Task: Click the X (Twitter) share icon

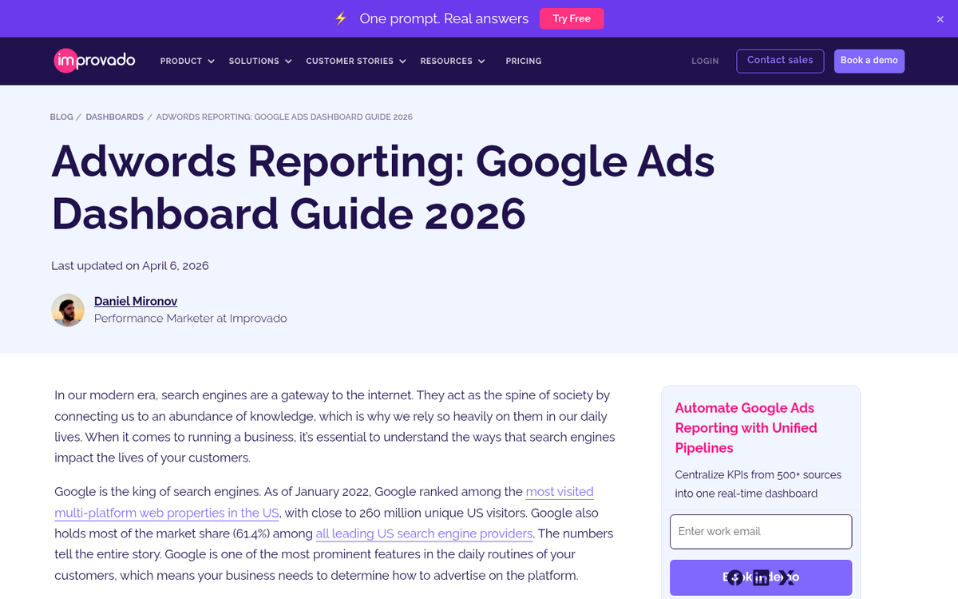Action: (787, 577)
